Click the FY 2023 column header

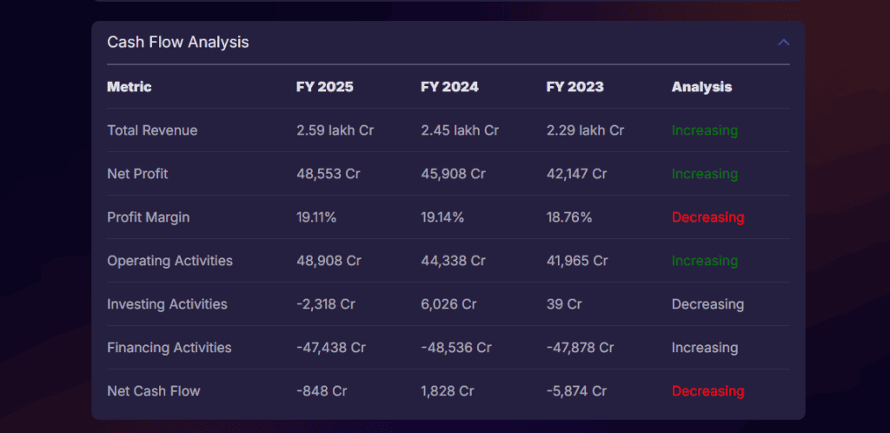tap(575, 87)
